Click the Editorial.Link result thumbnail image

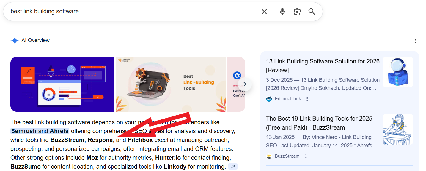point(398,72)
